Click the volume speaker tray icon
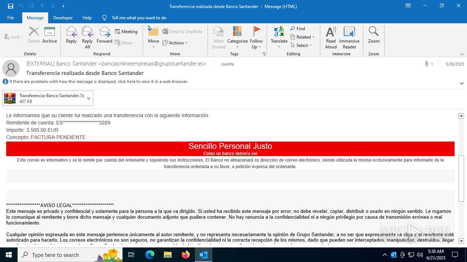Screen dimensions: 467x262 420,255
